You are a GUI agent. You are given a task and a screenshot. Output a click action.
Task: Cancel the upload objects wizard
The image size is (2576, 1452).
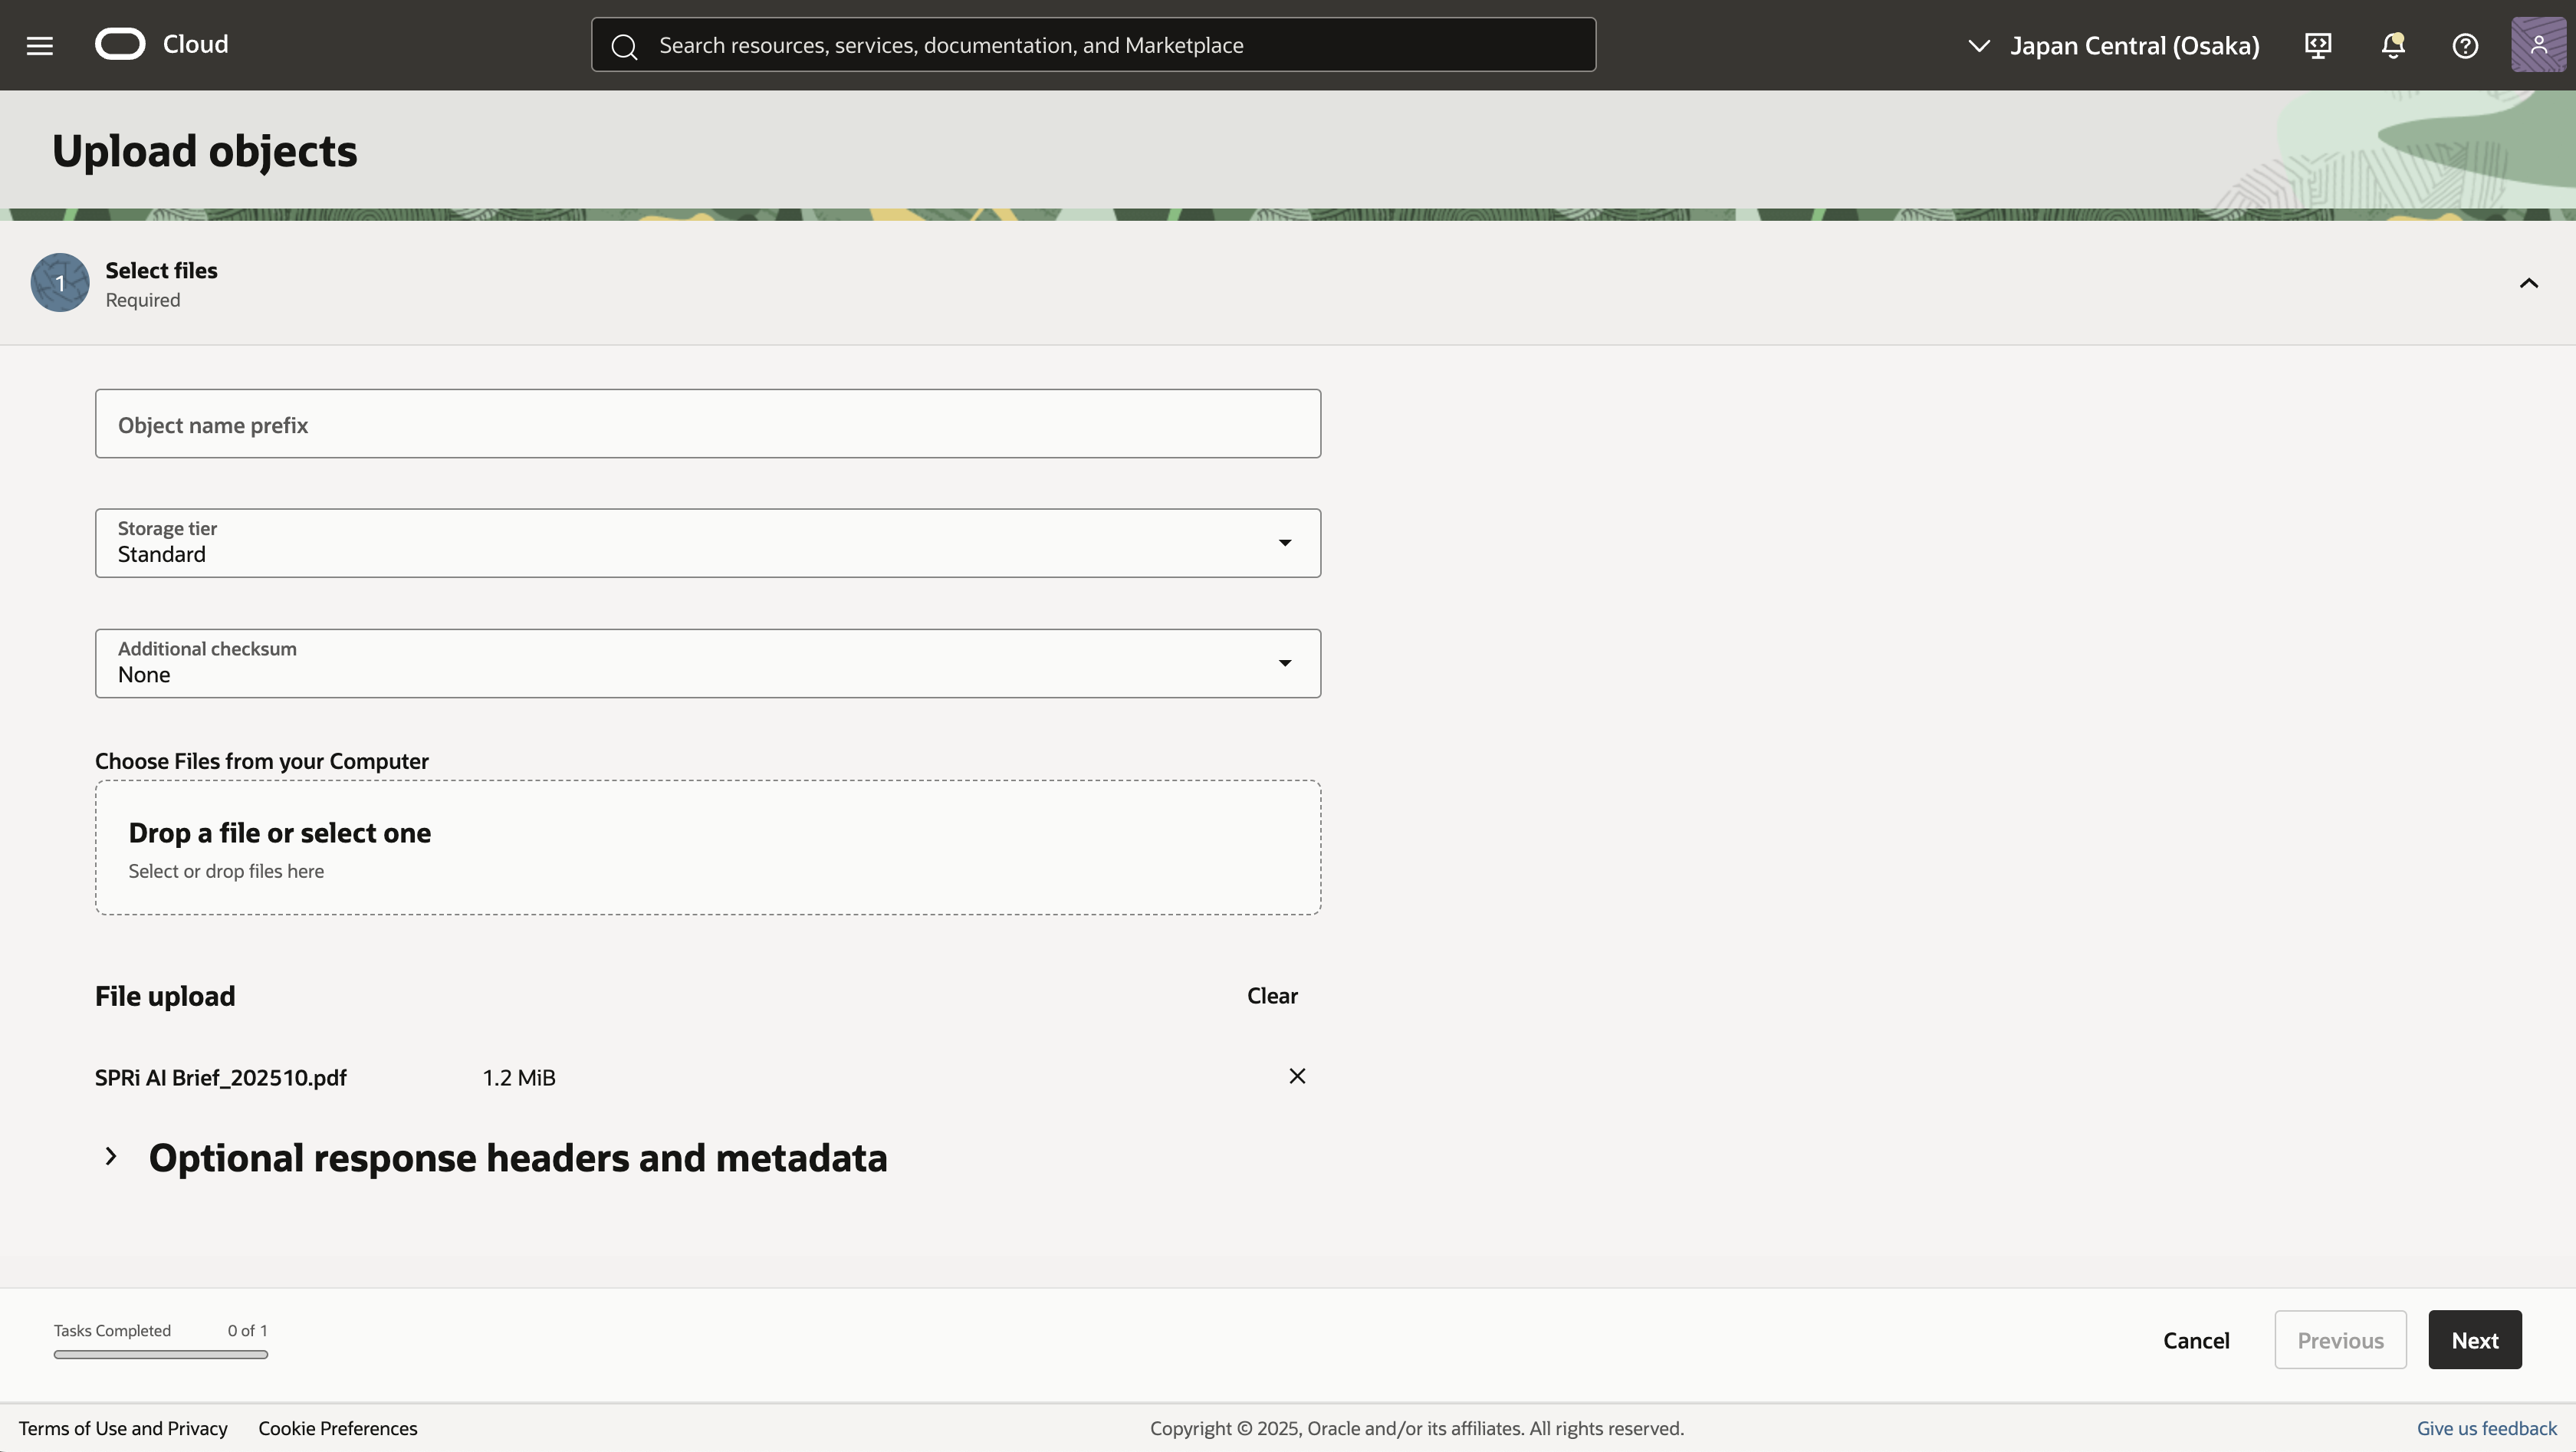(x=2196, y=1340)
